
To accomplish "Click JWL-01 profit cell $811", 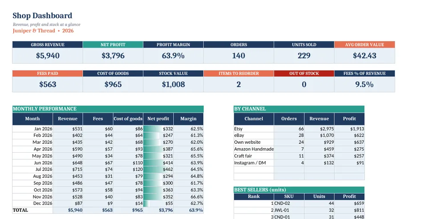I will (x=349, y=210).
